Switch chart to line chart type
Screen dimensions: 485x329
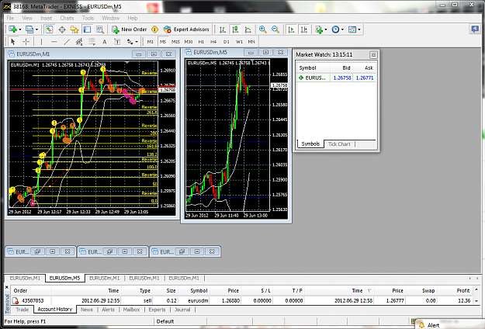click(x=248, y=29)
